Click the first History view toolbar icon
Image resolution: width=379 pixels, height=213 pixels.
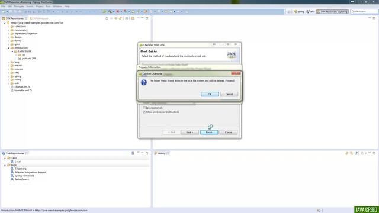(x=346, y=153)
